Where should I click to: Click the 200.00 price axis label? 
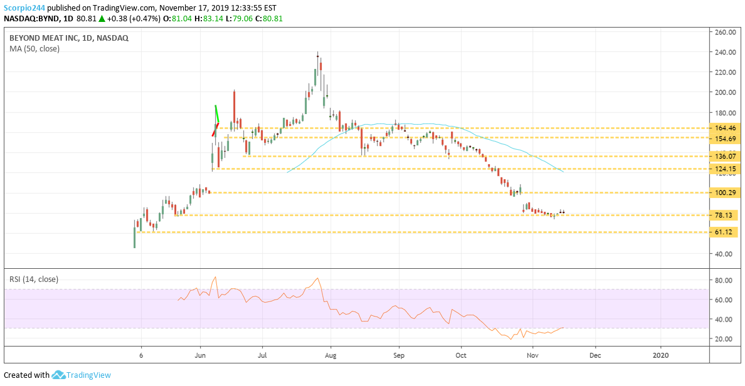pyautogui.click(x=726, y=92)
